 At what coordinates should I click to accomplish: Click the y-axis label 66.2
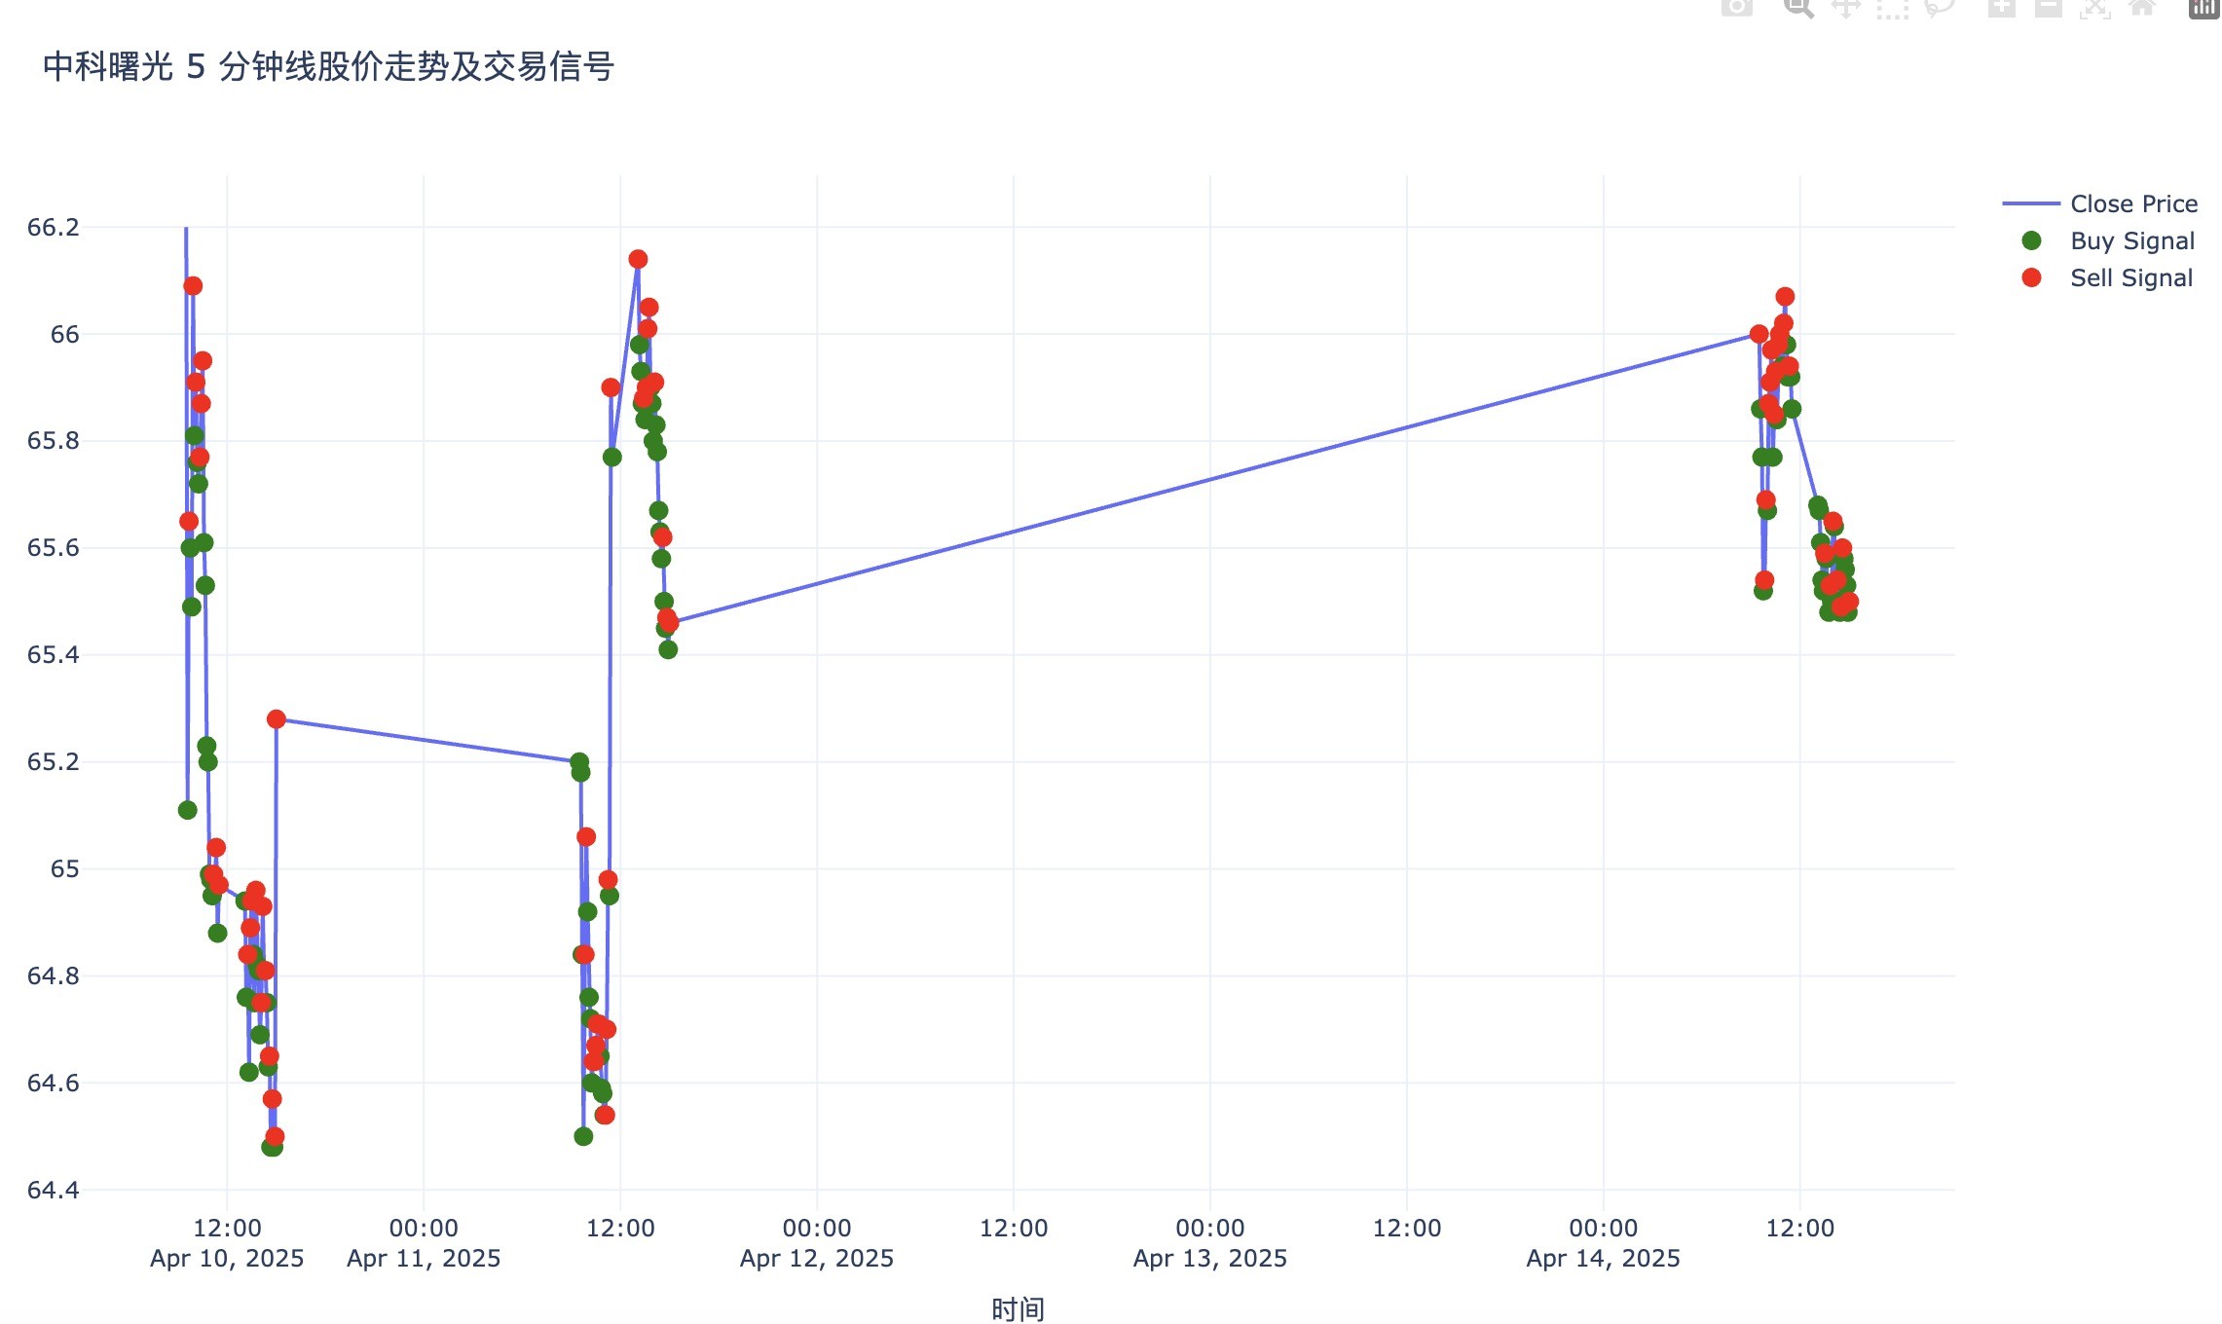[x=53, y=227]
